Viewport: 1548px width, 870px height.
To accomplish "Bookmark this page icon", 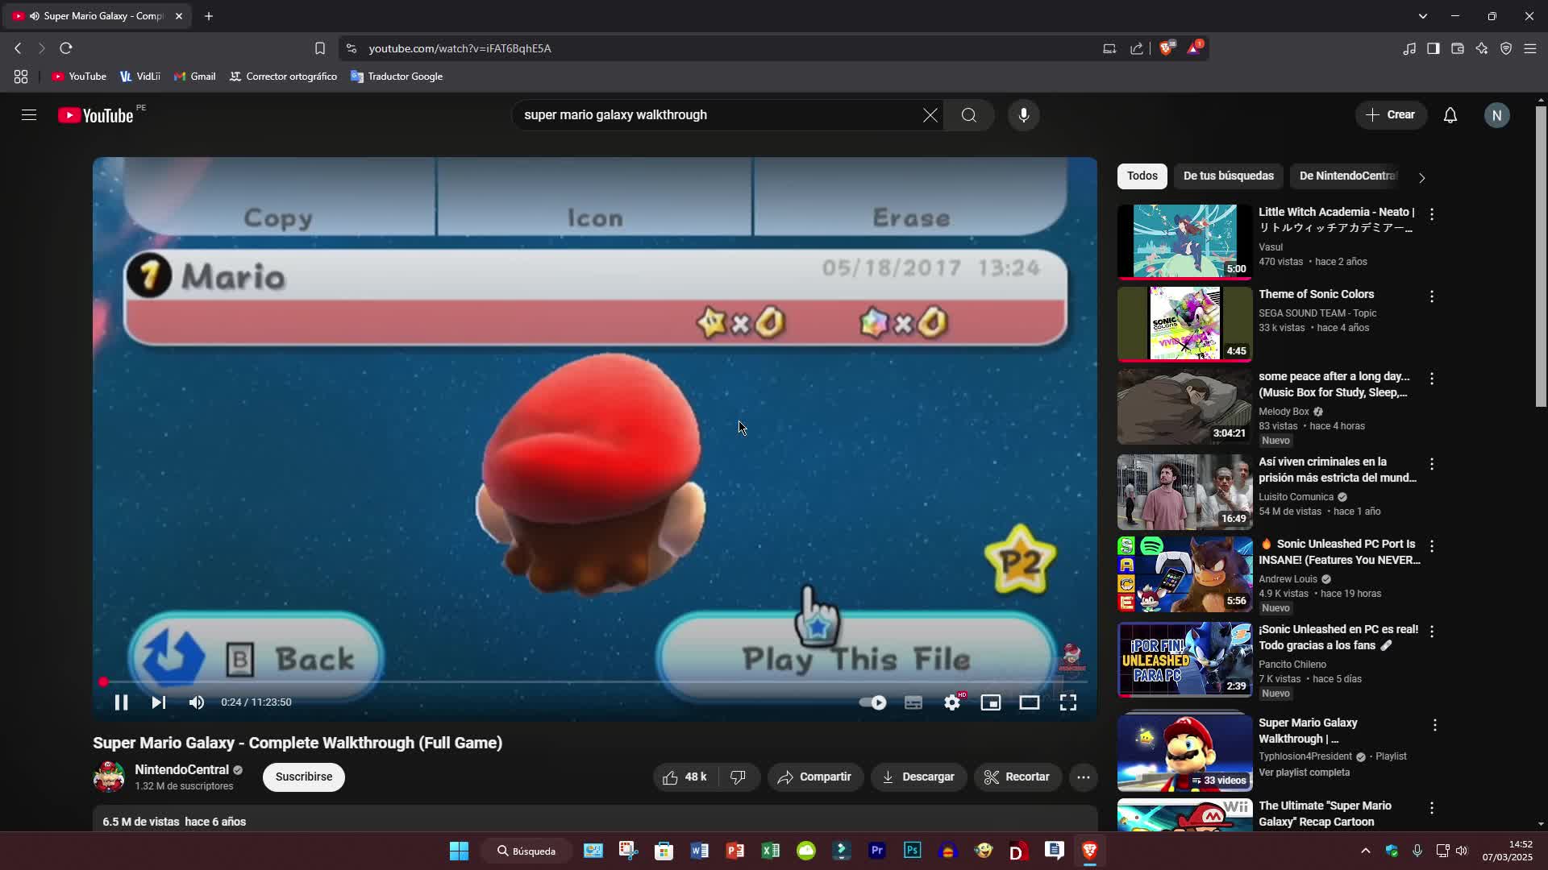I will pos(320,48).
